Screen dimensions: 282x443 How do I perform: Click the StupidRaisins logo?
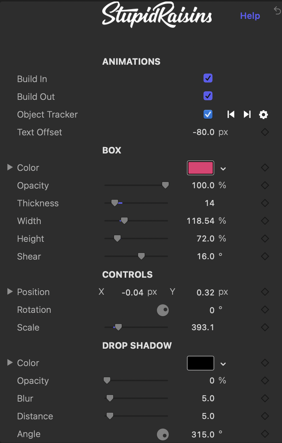click(157, 15)
